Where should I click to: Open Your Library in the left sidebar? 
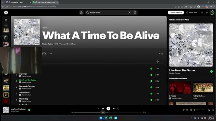point(6,20)
